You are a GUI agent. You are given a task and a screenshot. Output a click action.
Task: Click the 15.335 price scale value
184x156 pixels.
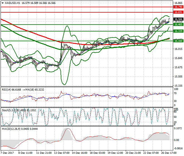178,86
